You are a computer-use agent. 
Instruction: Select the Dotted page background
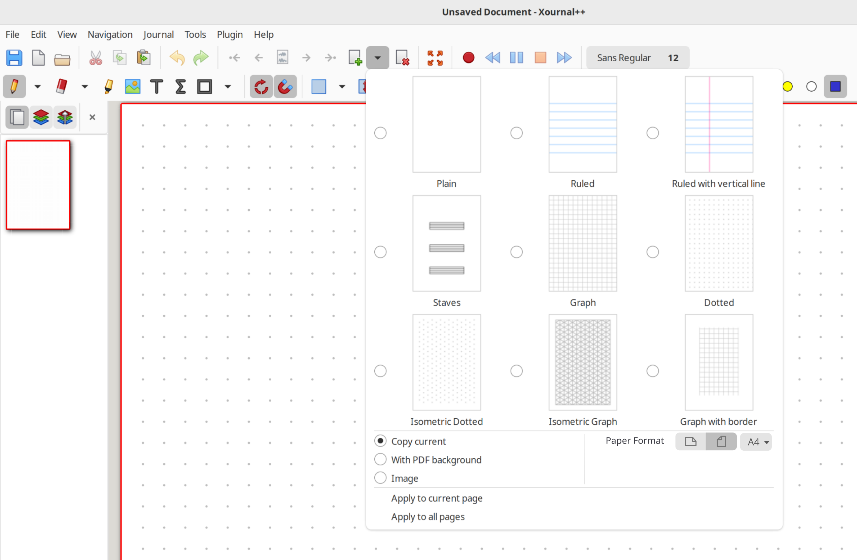click(652, 252)
